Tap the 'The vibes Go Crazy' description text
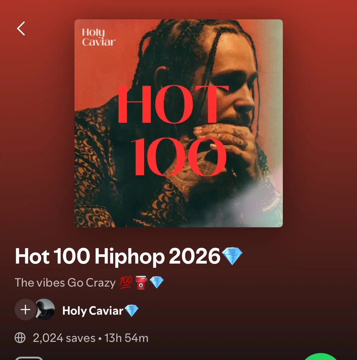The height and width of the screenshot is (360, 357). tap(65, 283)
